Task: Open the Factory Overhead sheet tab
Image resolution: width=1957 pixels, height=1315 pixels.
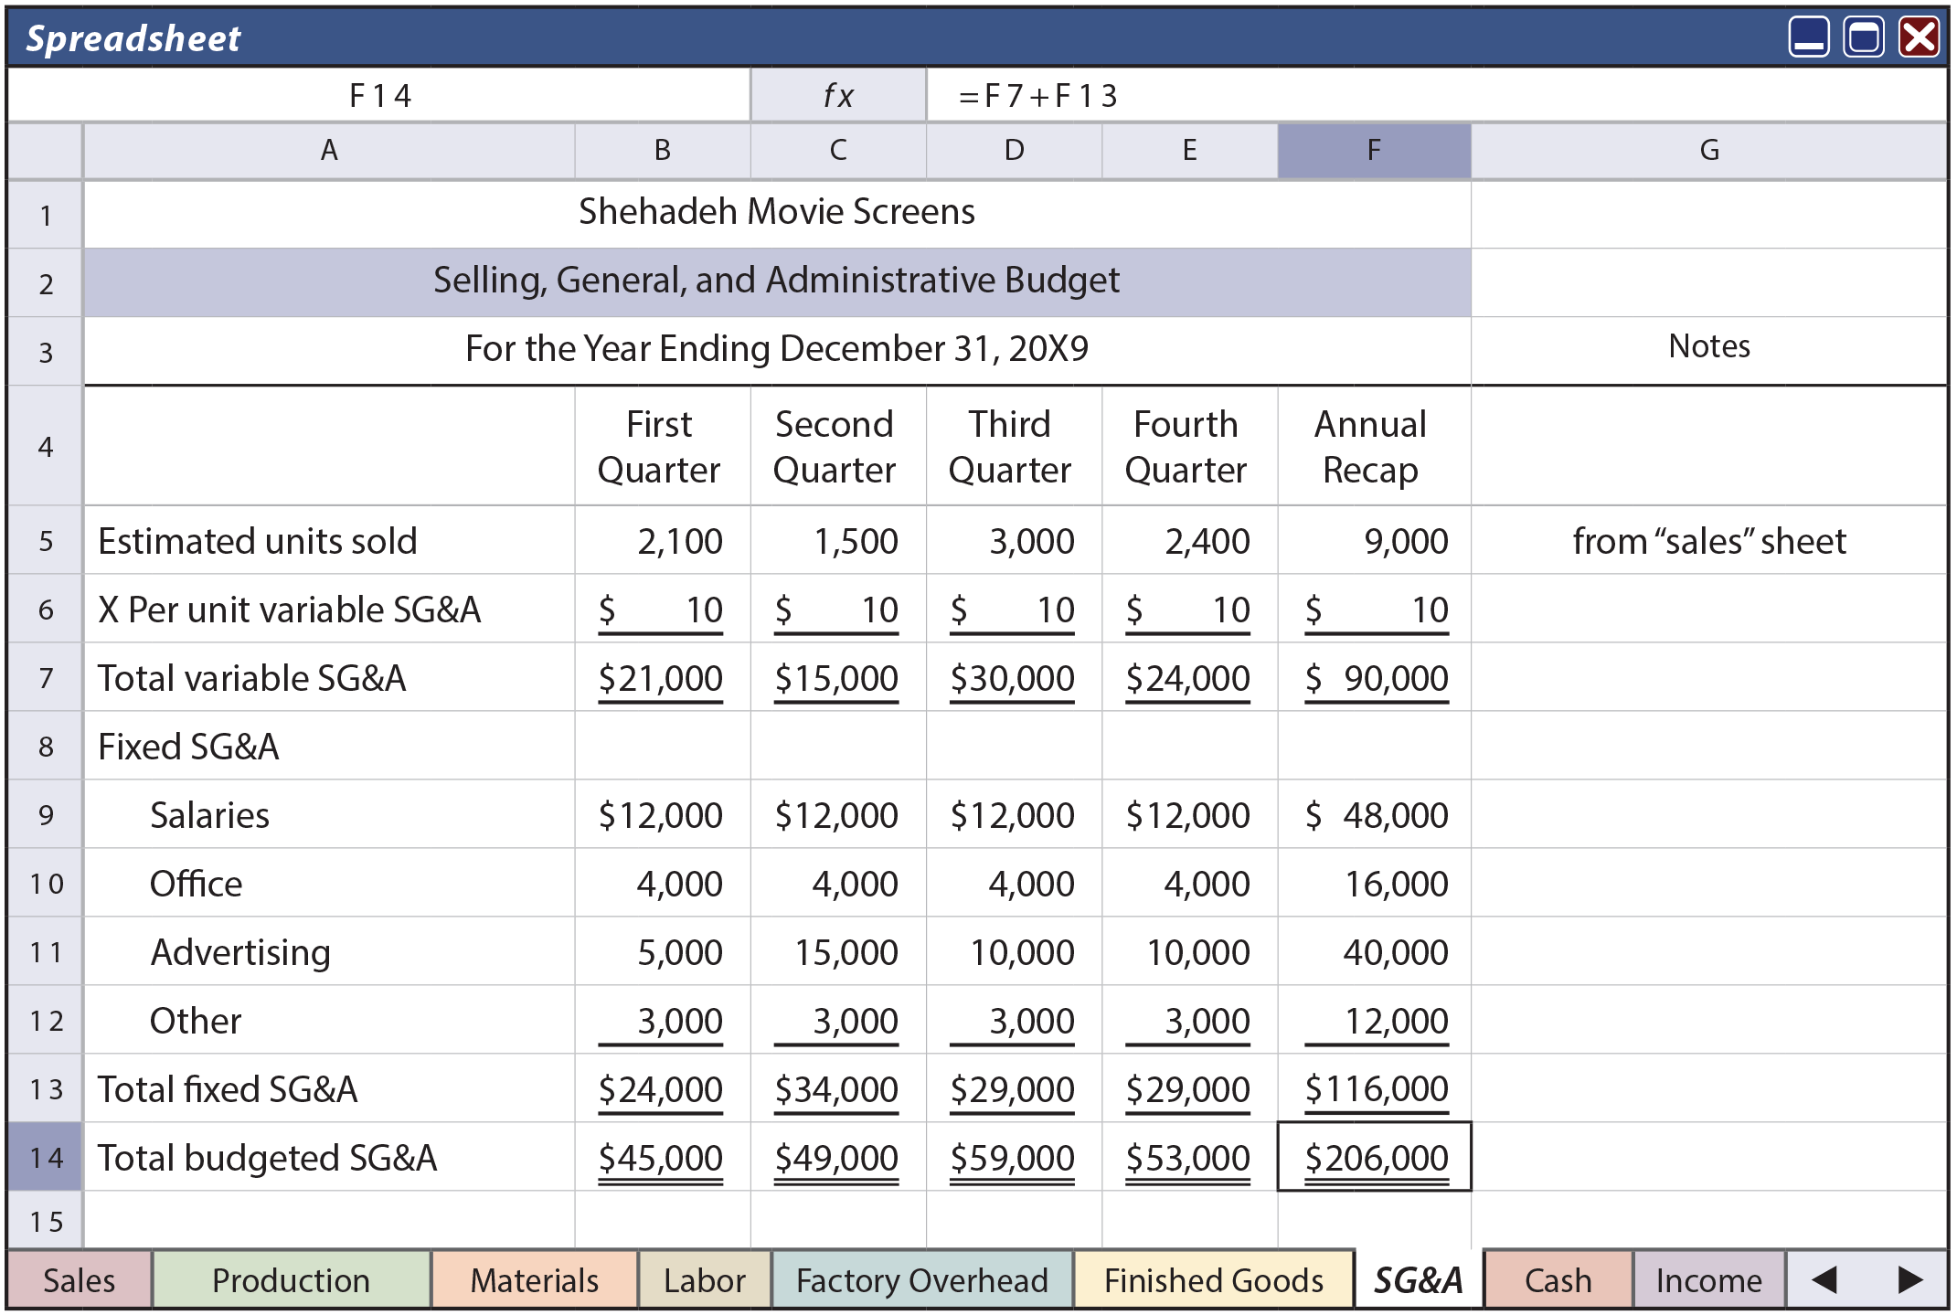Action: [x=922, y=1280]
